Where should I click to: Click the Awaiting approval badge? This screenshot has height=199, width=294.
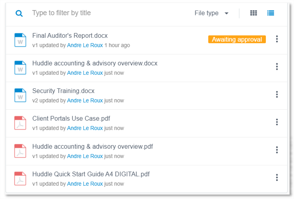tap(237, 39)
